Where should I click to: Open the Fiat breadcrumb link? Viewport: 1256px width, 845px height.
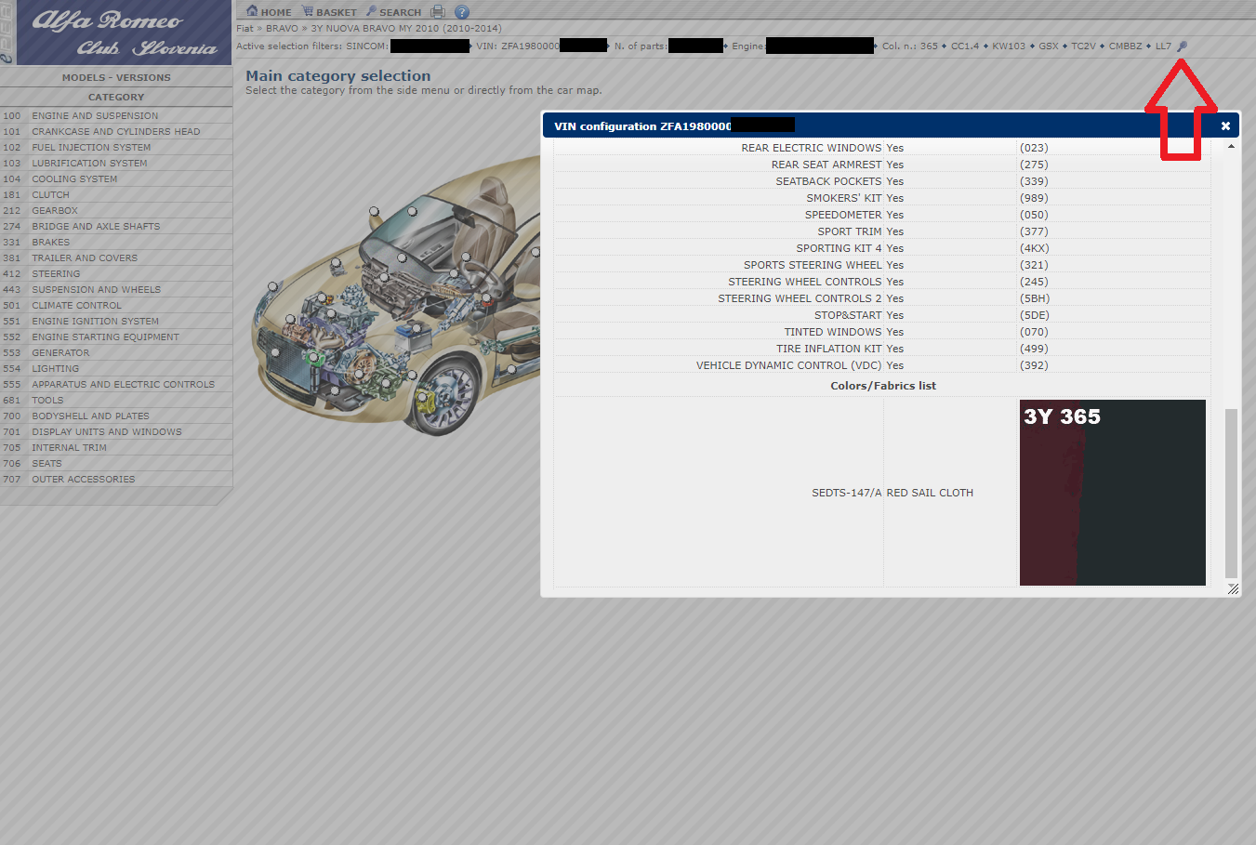pyautogui.click(x=245, y=28)
